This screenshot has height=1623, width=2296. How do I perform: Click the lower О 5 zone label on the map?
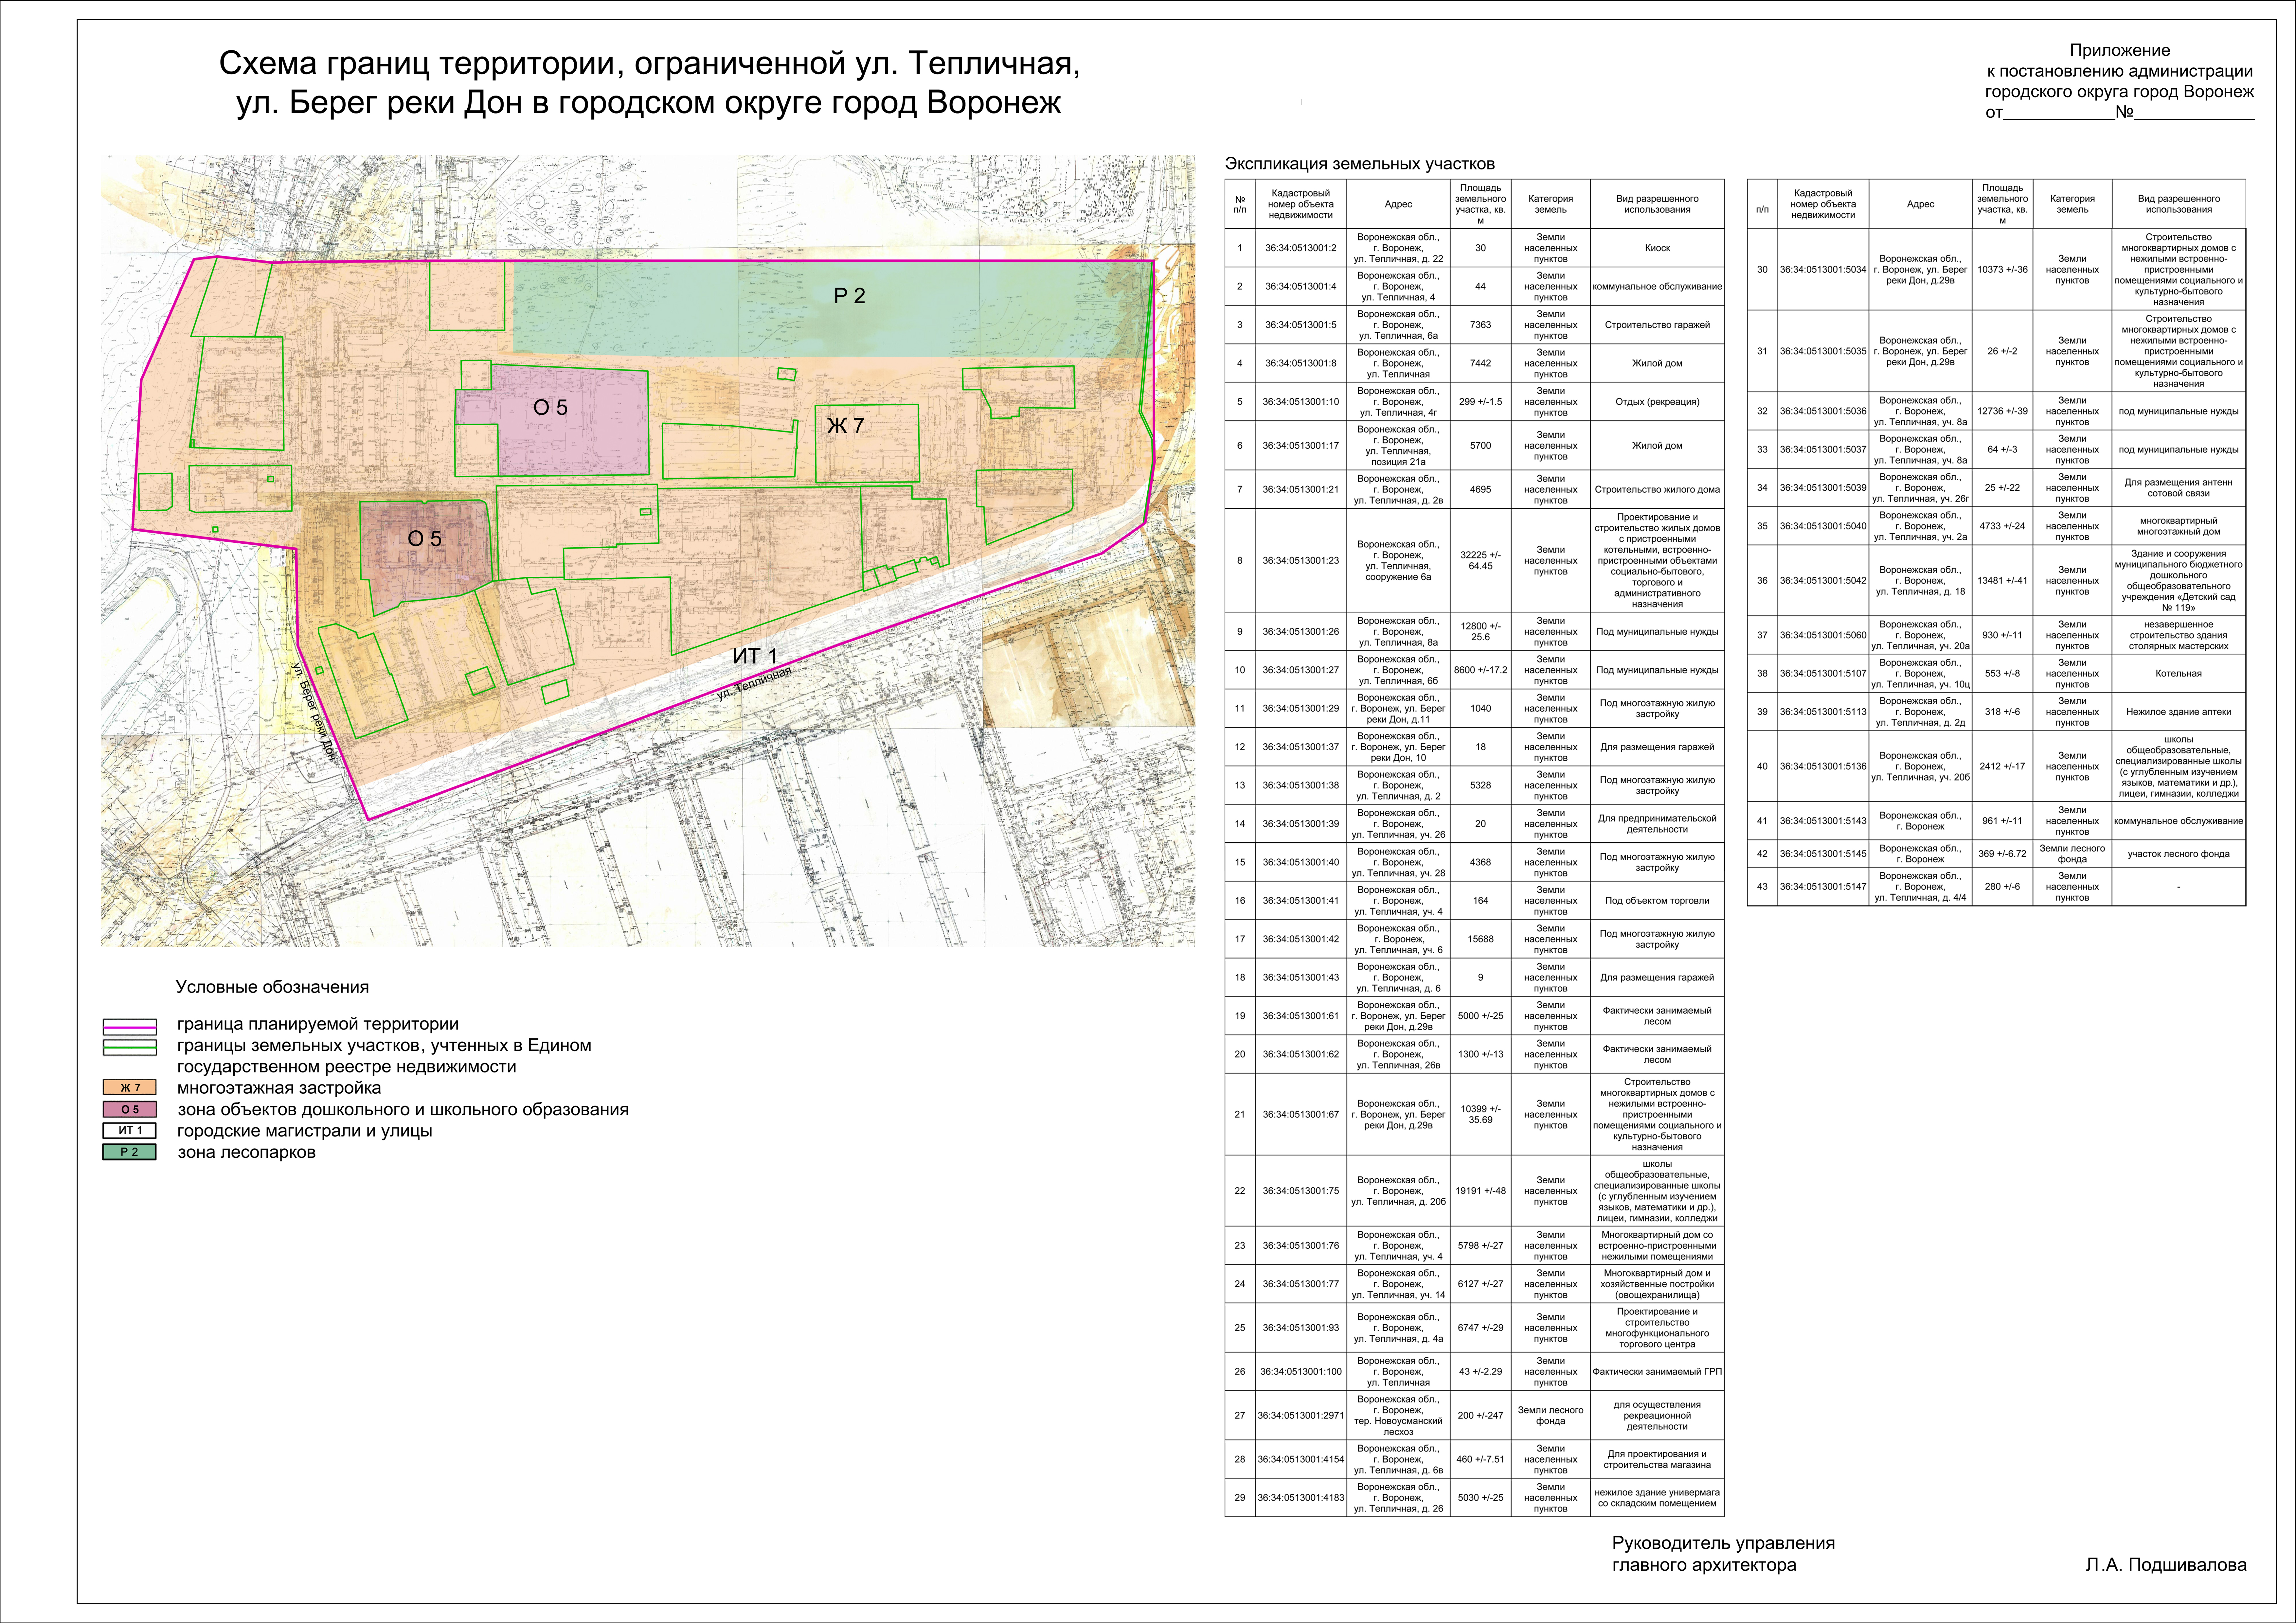(424, 539)
